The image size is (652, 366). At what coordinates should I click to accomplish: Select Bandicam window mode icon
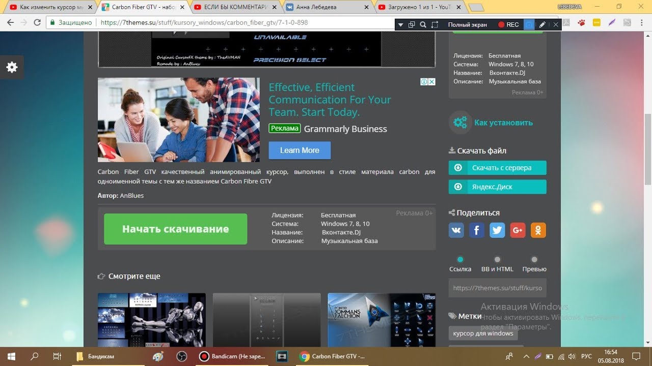pos(412,24)
